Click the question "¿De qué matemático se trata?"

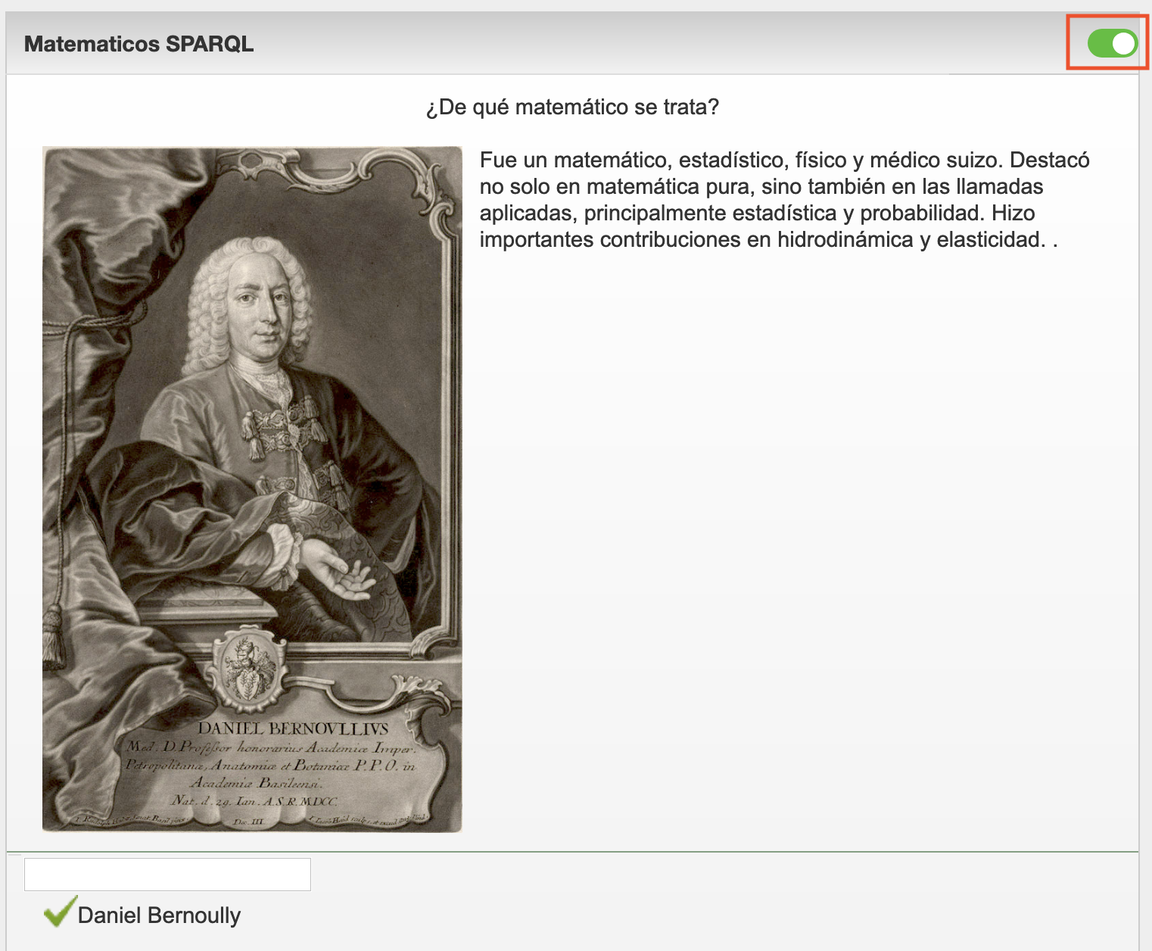click(572, 108)
